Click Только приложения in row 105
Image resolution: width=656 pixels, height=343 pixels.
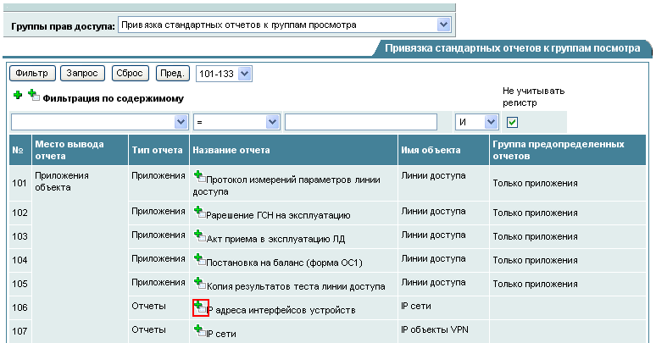535,284
